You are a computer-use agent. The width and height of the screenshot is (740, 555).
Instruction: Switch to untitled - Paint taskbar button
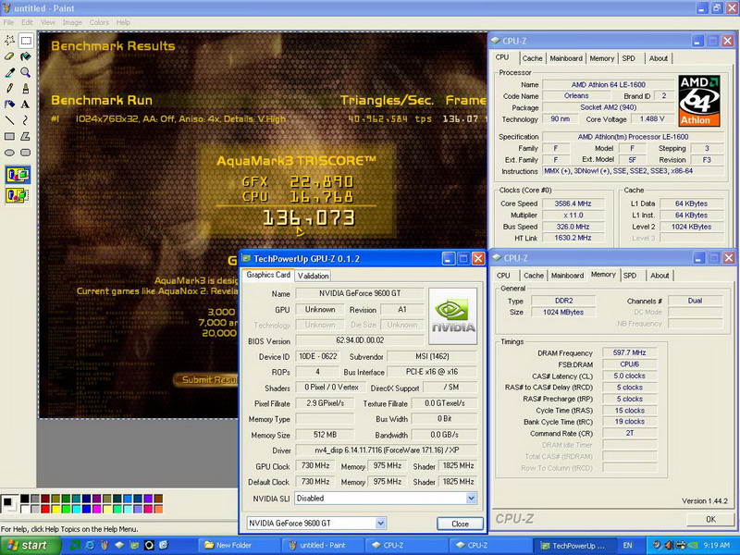point(323,546)
